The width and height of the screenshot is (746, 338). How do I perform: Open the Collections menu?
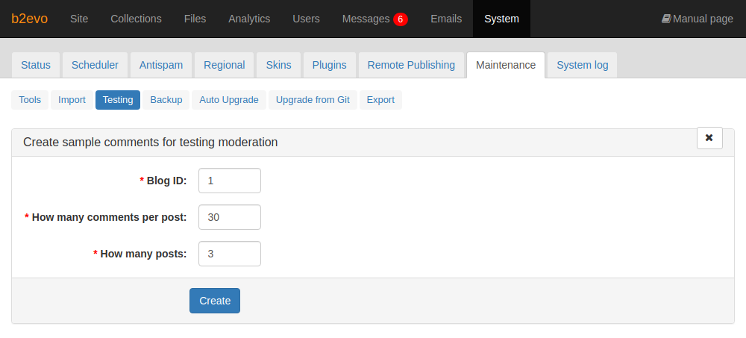136,19
